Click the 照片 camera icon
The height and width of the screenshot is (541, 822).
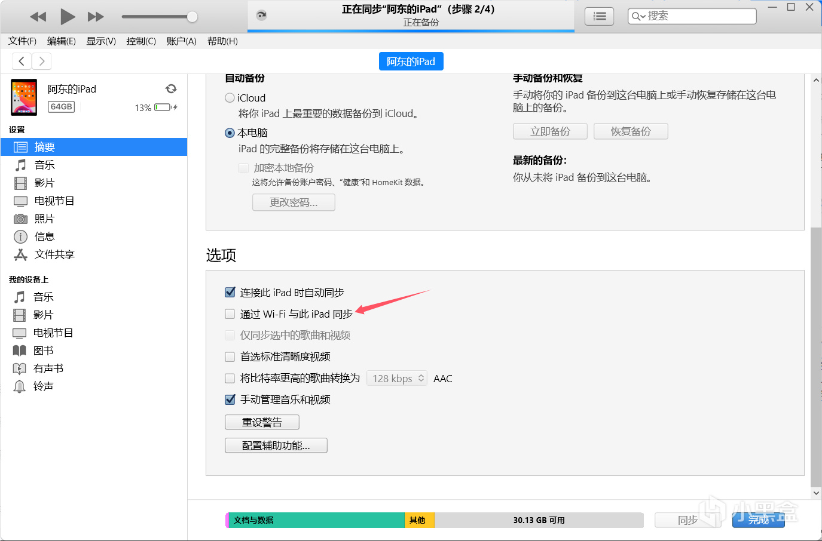coord(21,219)
